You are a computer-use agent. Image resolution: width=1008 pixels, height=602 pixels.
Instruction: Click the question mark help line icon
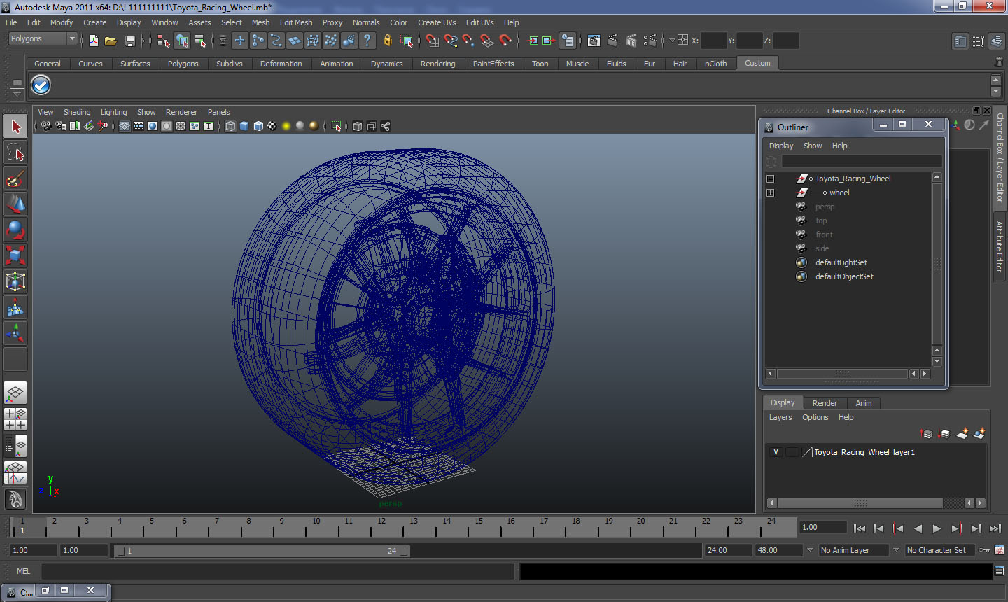point(367,41)
